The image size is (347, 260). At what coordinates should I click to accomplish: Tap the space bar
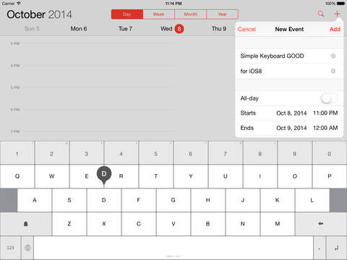point(173,248)
